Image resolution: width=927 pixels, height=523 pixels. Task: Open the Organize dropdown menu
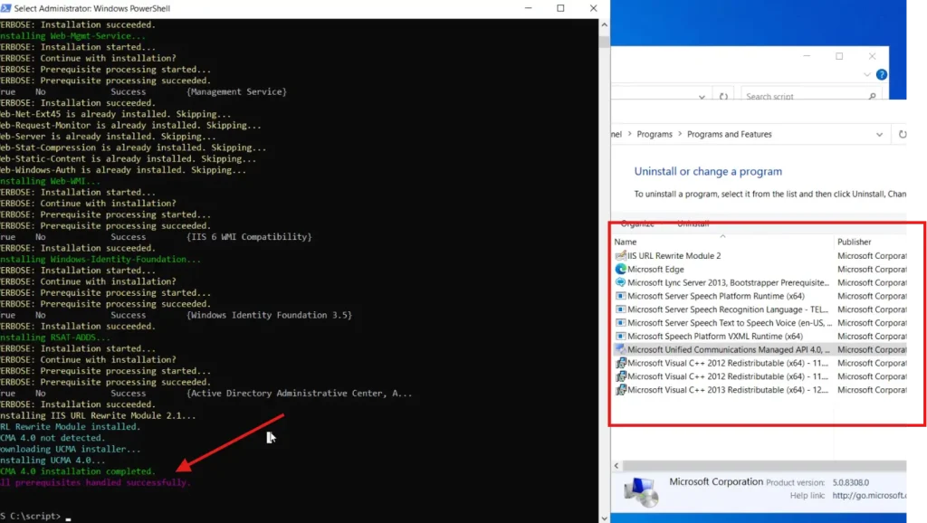coord(638,223)
